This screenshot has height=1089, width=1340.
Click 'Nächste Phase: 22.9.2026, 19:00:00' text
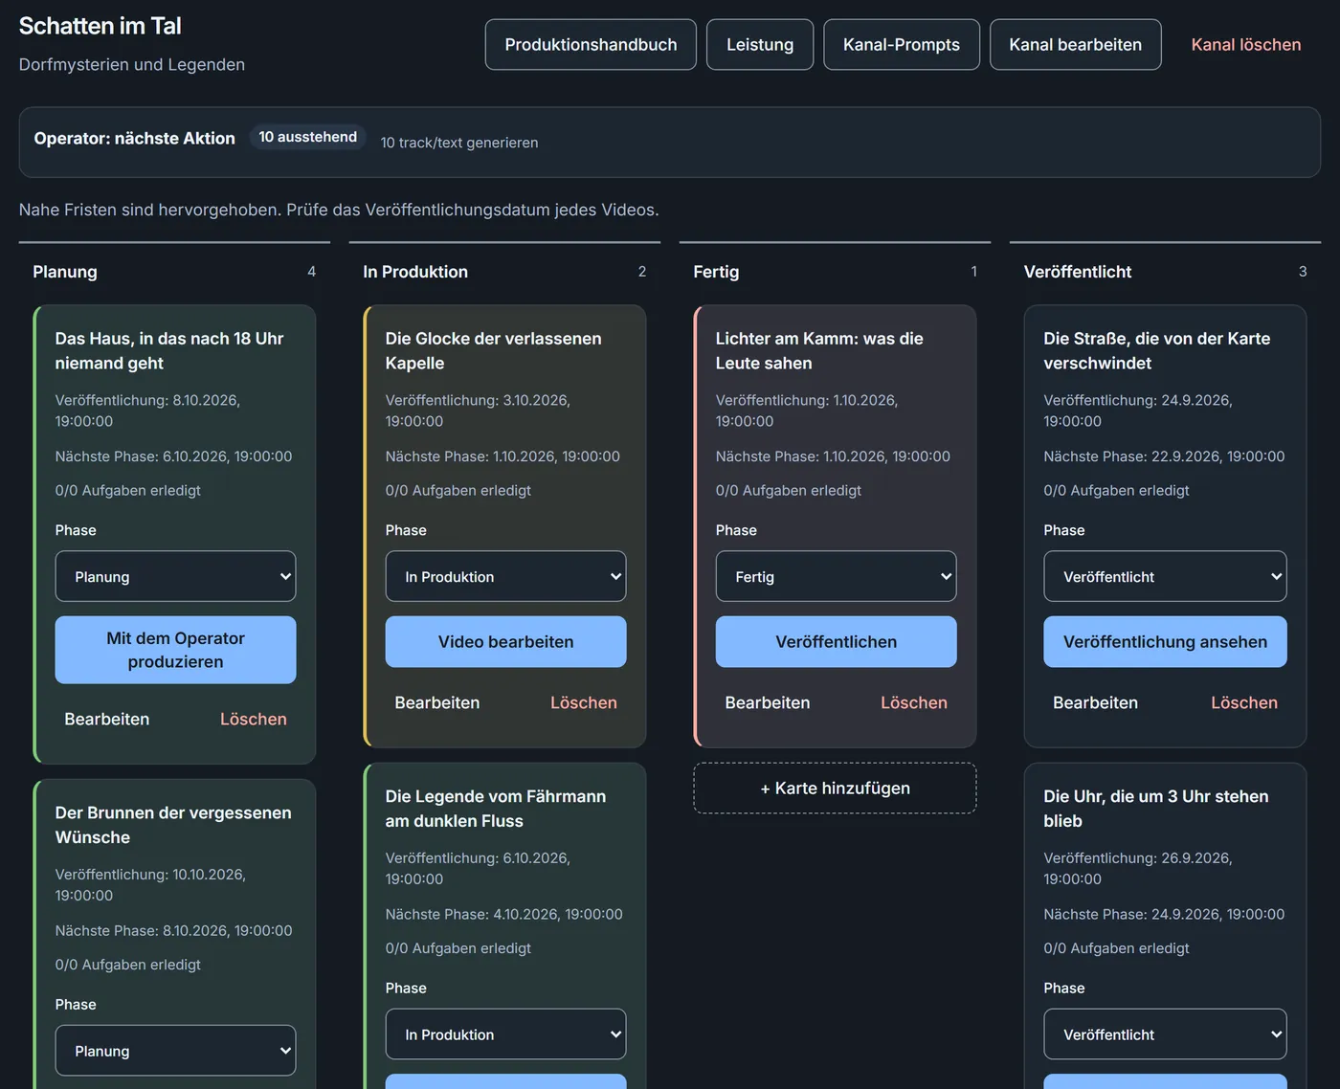(1164, 456)
